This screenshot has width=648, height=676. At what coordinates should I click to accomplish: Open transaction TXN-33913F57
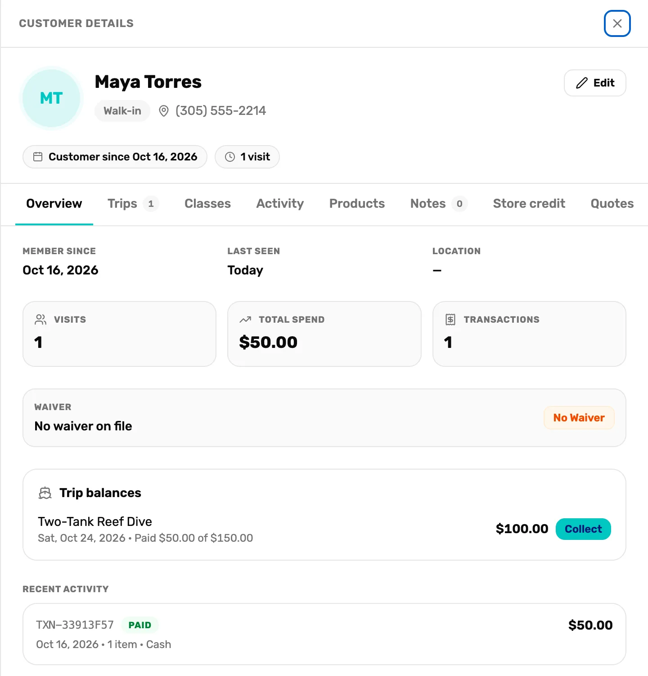tap(324, 634)
